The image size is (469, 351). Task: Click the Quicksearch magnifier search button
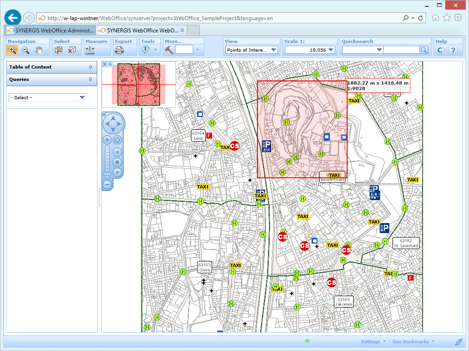coord(424,50)
